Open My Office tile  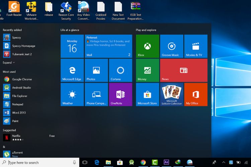click(196, 95)
